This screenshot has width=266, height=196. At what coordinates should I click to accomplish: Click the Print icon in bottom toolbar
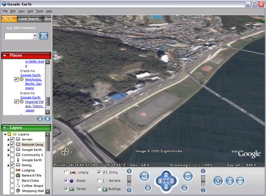[229, 181]
